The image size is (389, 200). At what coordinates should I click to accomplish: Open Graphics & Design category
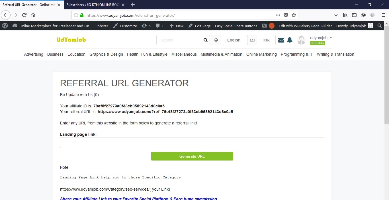[106, 54]
